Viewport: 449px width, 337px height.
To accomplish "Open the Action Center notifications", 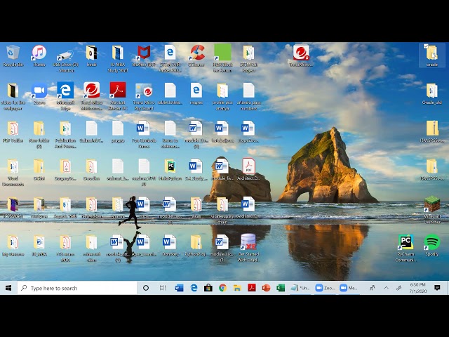I will [437, 288].
